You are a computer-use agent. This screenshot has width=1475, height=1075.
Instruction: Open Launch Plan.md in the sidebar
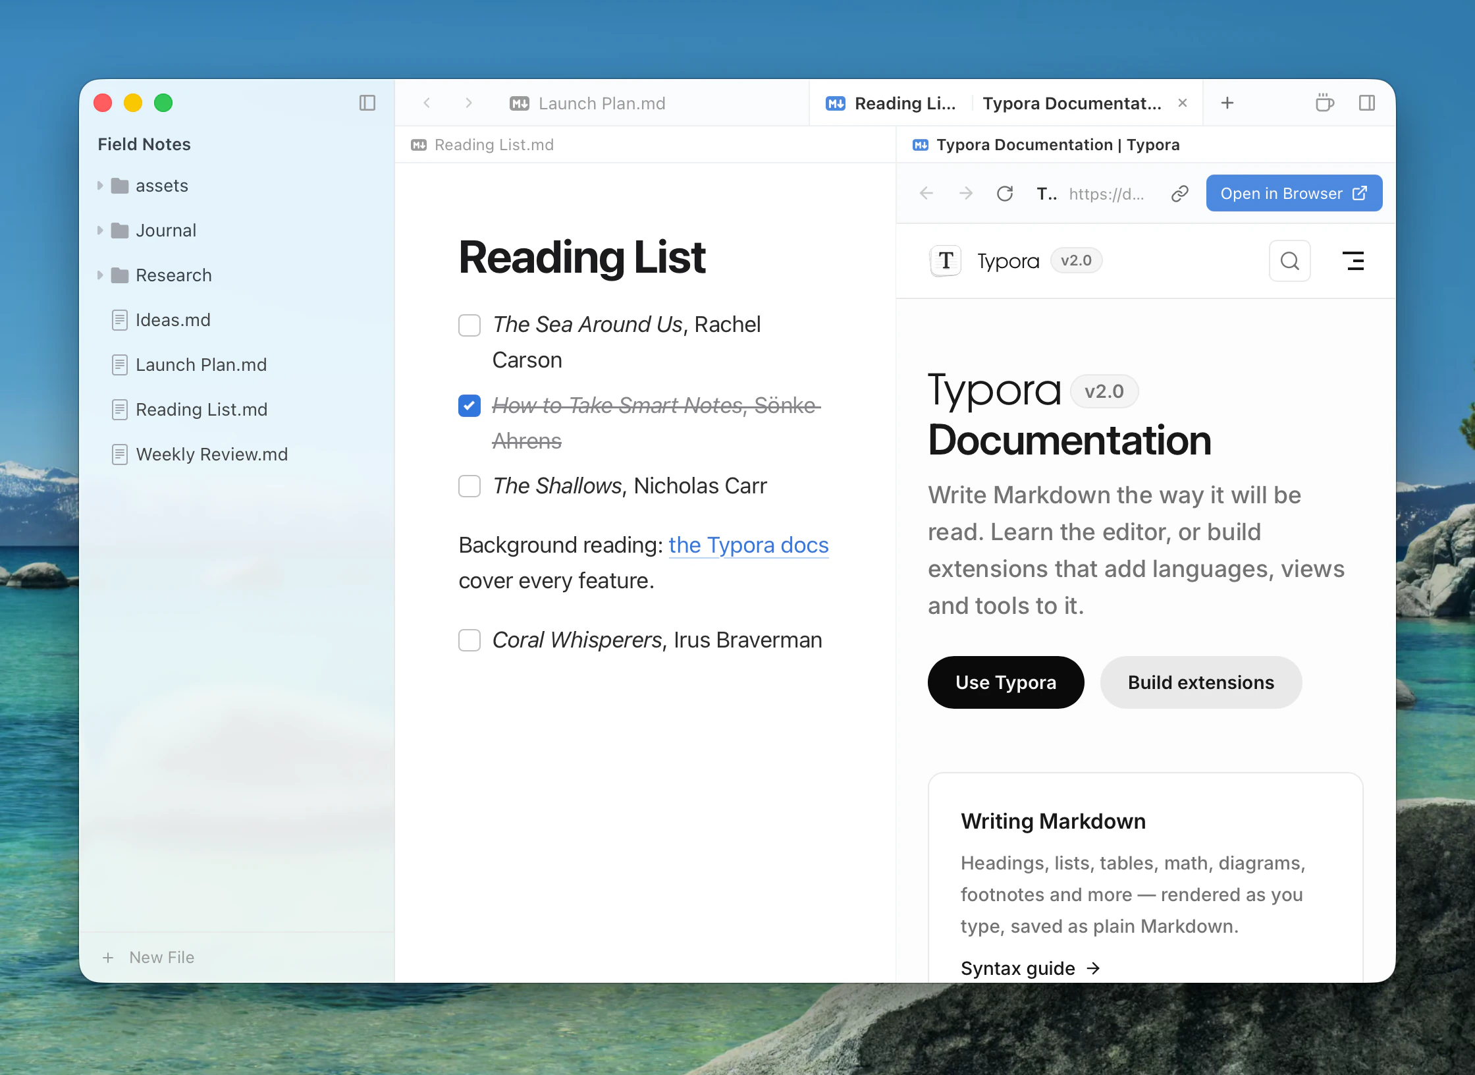point(201,365)
